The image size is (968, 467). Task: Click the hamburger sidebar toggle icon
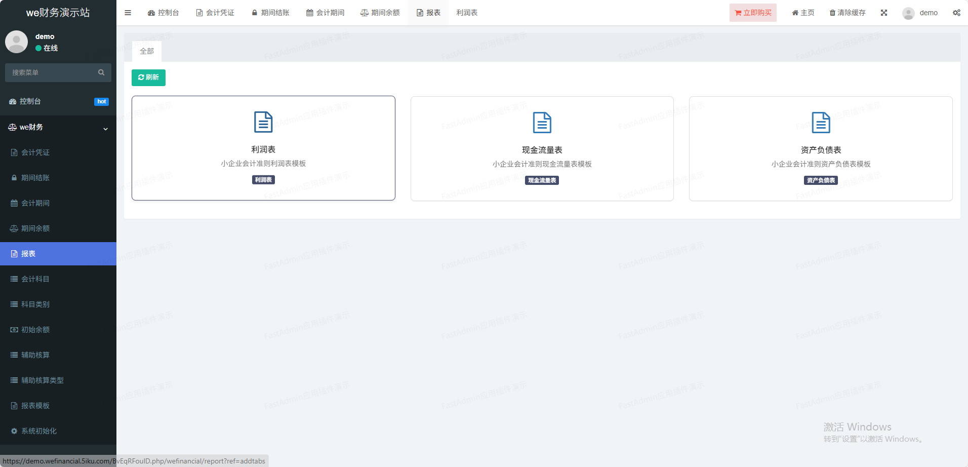point(128,13)
